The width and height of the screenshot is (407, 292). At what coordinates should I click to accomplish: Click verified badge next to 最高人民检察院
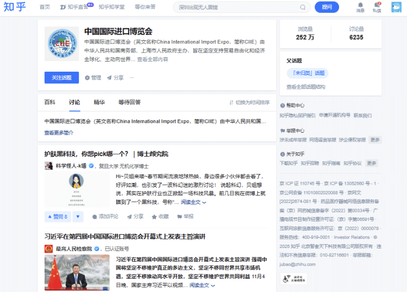tap(97, 248)
